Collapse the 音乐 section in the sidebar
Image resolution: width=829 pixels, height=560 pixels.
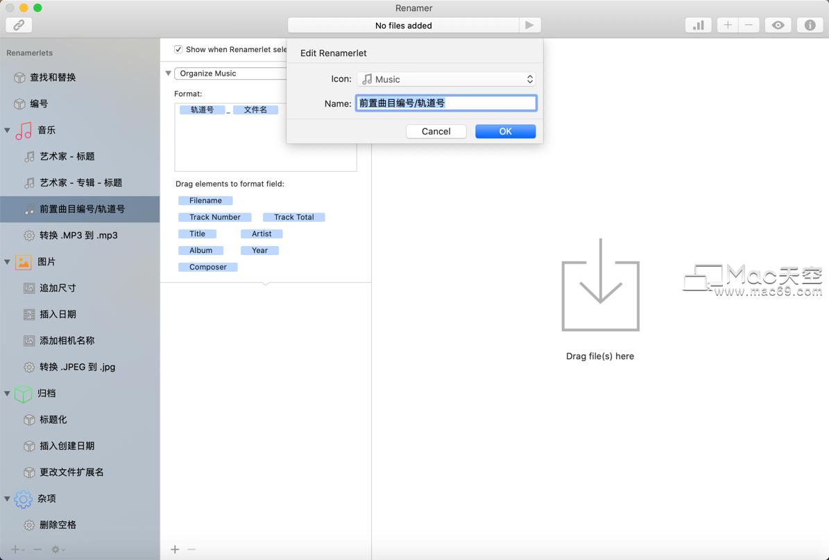coord(6,130)
